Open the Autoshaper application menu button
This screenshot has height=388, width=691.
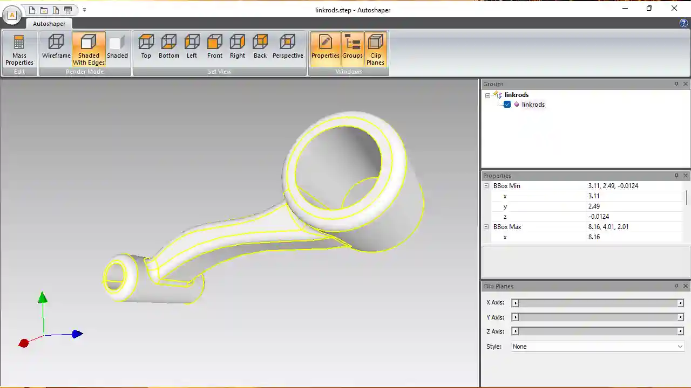12,15
